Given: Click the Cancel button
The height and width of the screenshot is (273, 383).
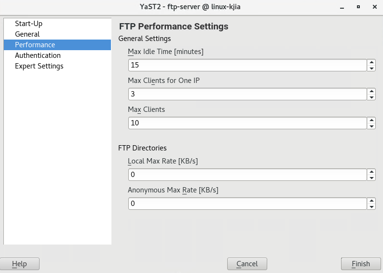Looking at the screenshot, I should [x=247, y=264].
